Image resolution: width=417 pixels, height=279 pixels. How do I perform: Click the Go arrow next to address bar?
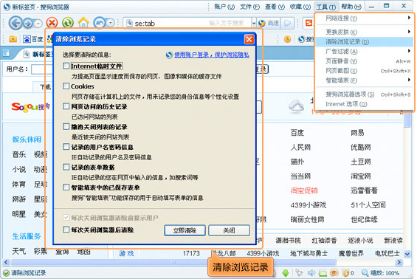(x=288, y=23)
